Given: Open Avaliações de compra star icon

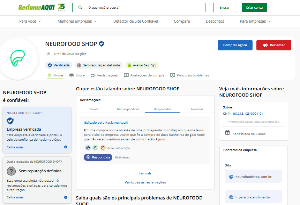Looking at the screenshot, I should coord(126,75).
